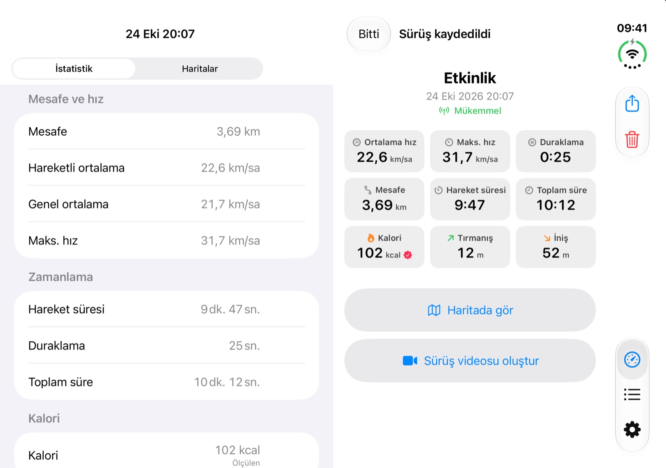Open the Tırmanış 12 m card

pos(470,247)
